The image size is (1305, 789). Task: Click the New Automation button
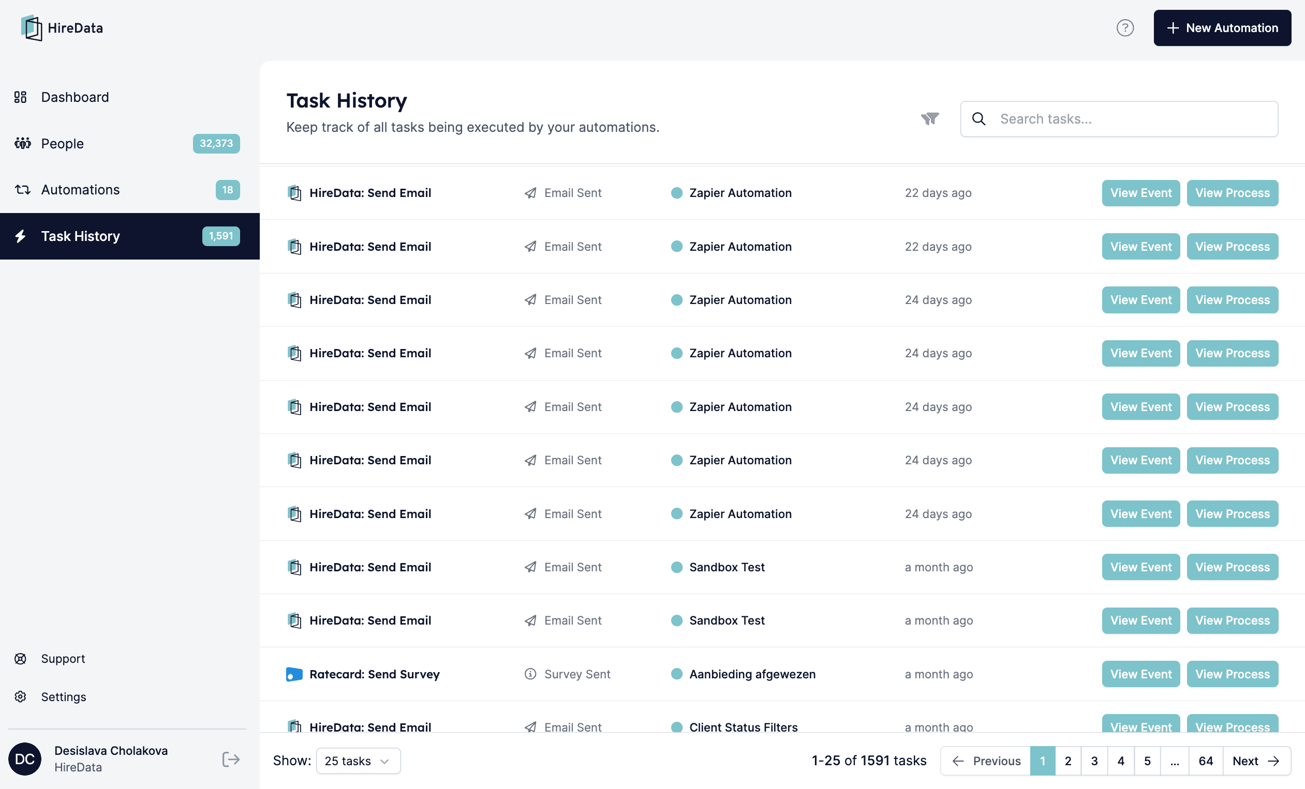[x=1222, y=27]
